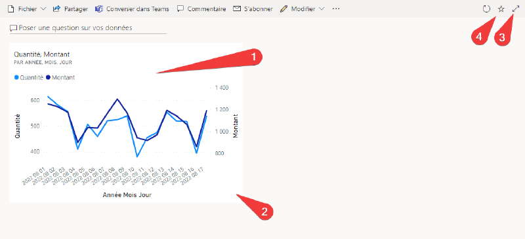Expand the Modifier dropdown chevron
Screen dimensions: 525x239
click(x=322, y=9)
